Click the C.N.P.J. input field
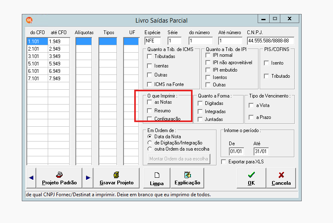The image size is (333, 223). (x=270, y=41)
